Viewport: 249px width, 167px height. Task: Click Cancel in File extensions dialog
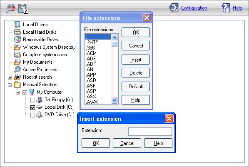[x=136, y=46]
